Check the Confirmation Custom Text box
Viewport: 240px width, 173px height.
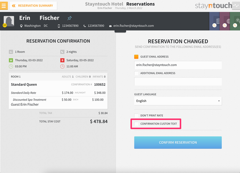pos(136,124)
